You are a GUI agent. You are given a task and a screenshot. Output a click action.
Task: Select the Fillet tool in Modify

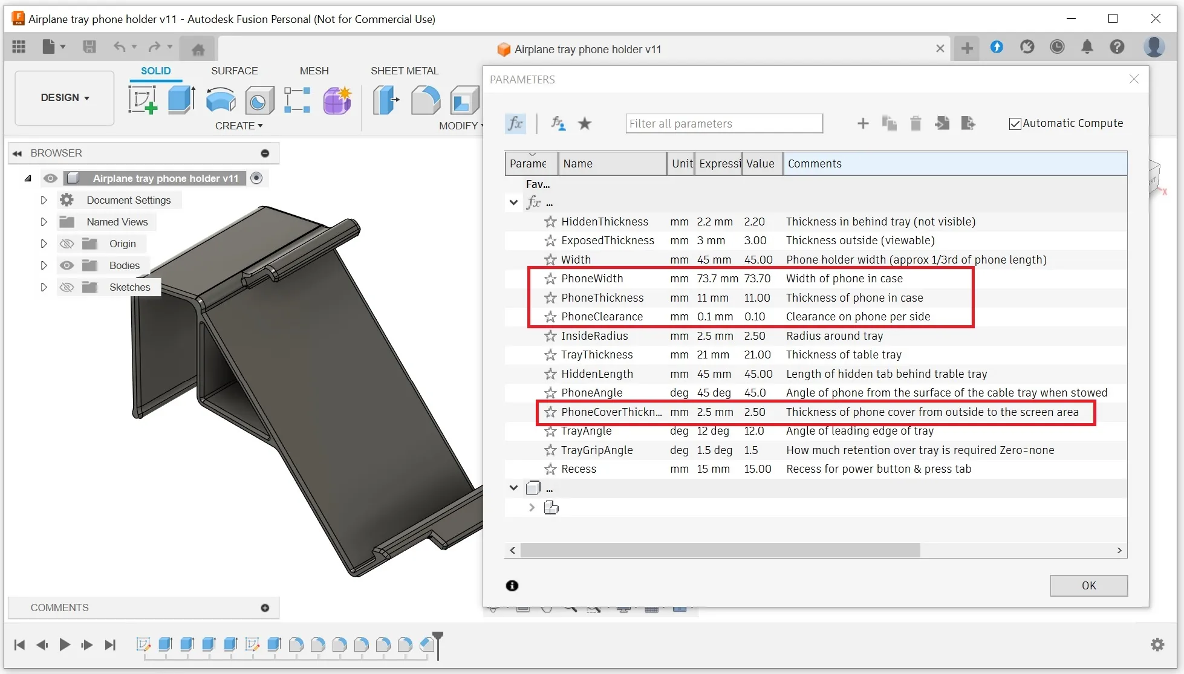coord(426,100)
